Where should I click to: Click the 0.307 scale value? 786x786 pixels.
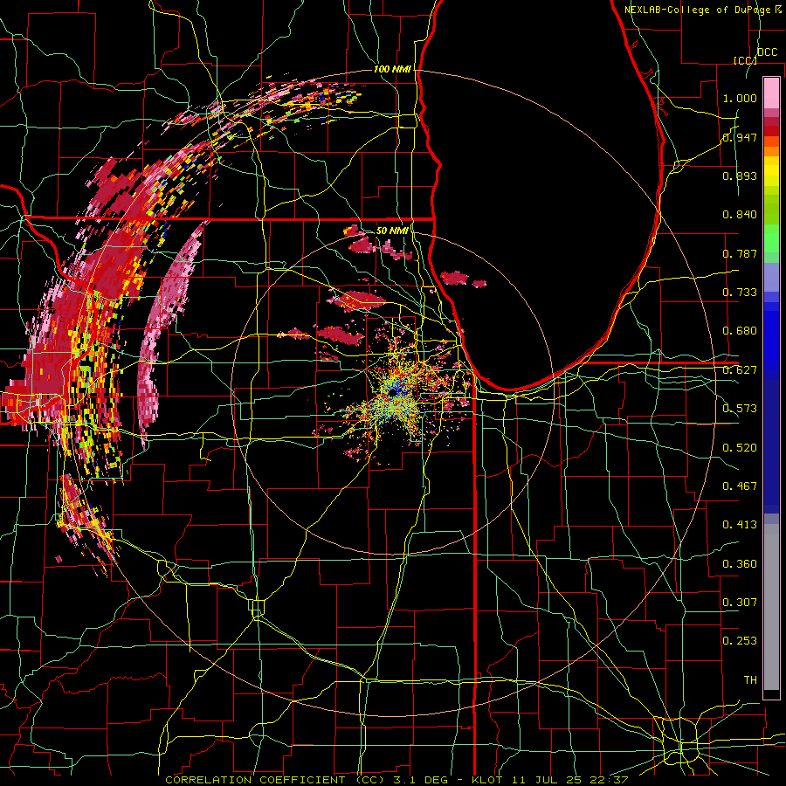tap(740, 603)
